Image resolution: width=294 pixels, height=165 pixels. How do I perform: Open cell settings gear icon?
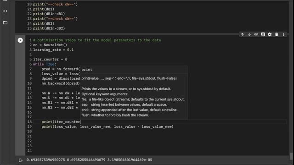[270, 34]
